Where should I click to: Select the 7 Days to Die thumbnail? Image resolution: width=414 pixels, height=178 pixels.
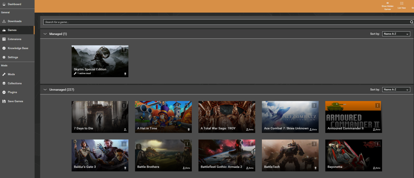click(x=100, y=117)
